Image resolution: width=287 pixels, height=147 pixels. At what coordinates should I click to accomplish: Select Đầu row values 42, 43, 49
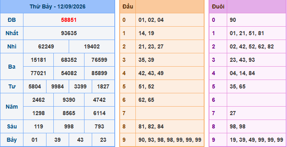[x=151, y=73]
